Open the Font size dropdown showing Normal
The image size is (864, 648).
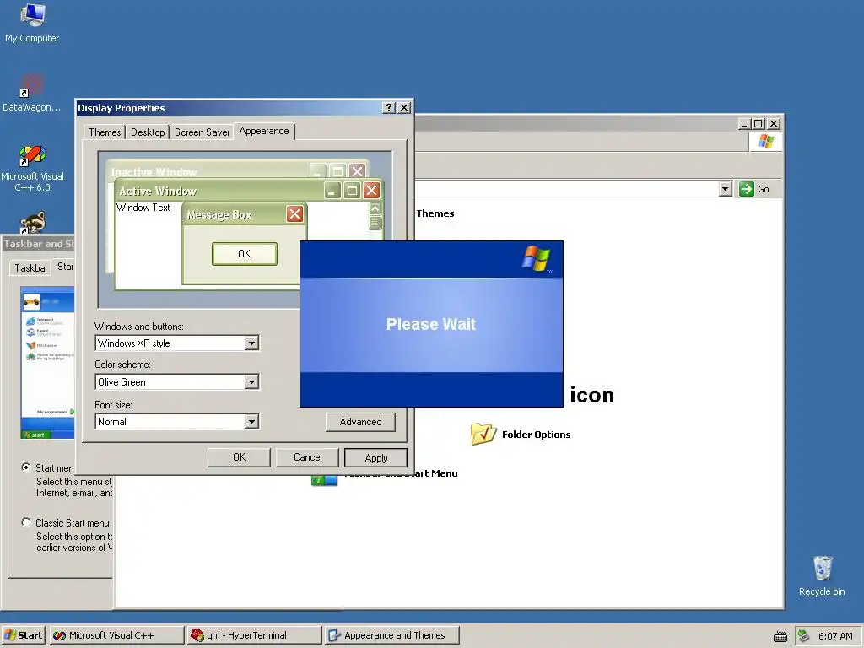[x=251, y=422]
